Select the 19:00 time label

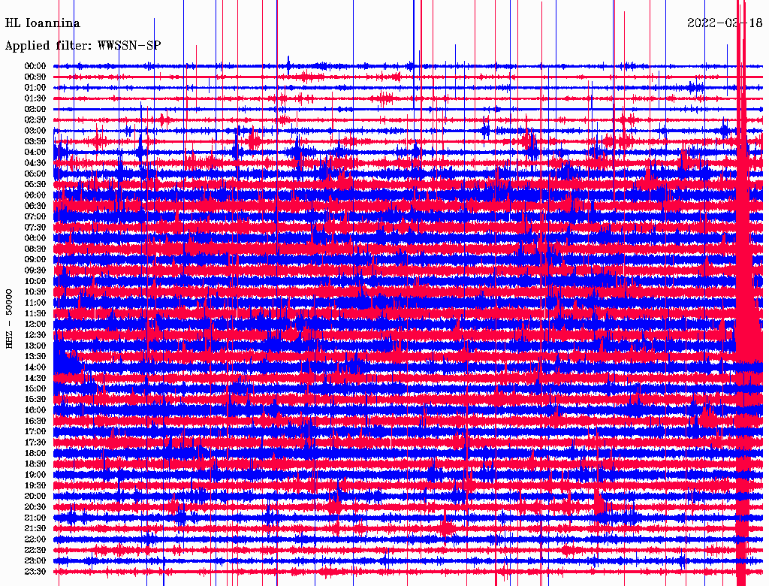click(x=35, y=475)
